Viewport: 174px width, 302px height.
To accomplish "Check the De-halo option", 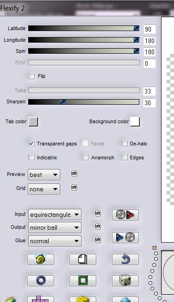I will (x=124, y=143).
